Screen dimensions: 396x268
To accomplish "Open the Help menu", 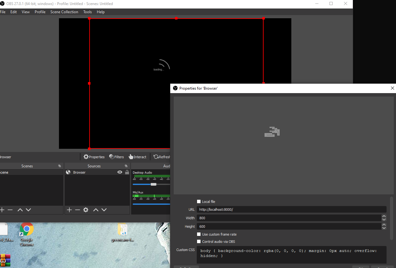I will (x=101, y=12).
